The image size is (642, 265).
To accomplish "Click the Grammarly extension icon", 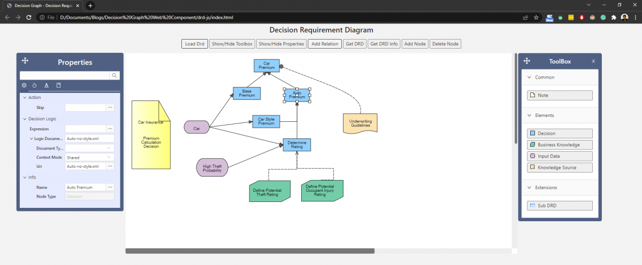I will click(x=603, y=17).
